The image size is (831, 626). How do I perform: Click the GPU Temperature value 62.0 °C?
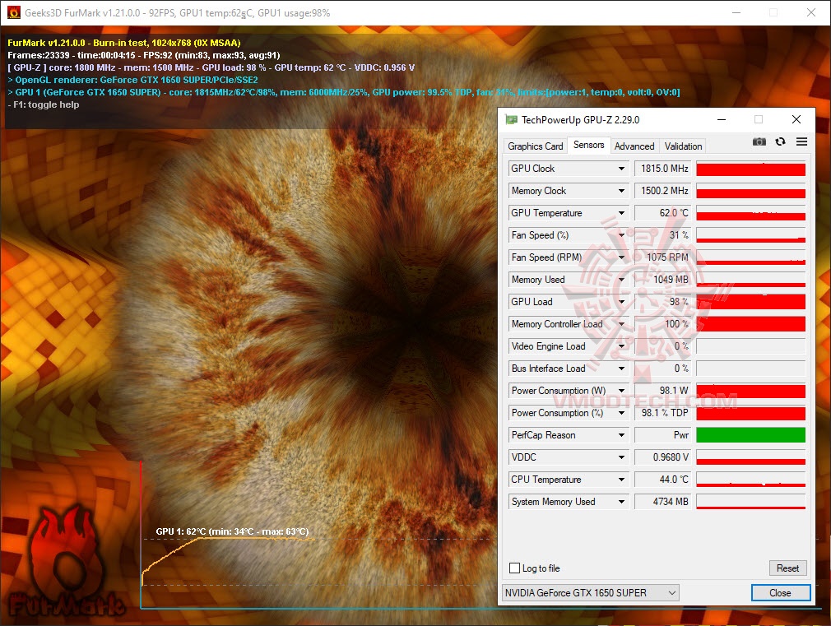(x=663, y=213)
